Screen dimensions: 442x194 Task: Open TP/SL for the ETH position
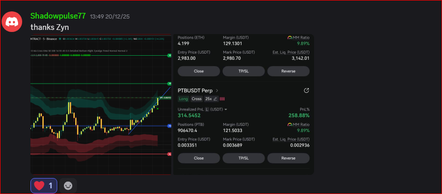243,71
